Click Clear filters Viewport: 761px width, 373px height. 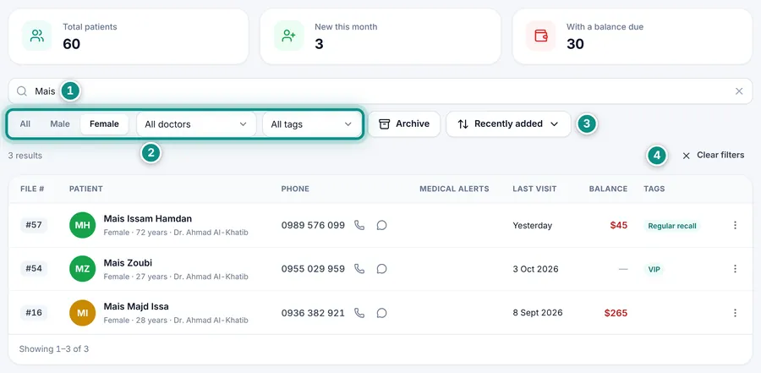(713, 156)
